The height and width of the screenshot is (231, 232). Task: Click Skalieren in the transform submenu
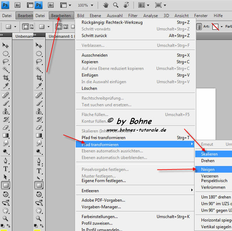point(209,154)
